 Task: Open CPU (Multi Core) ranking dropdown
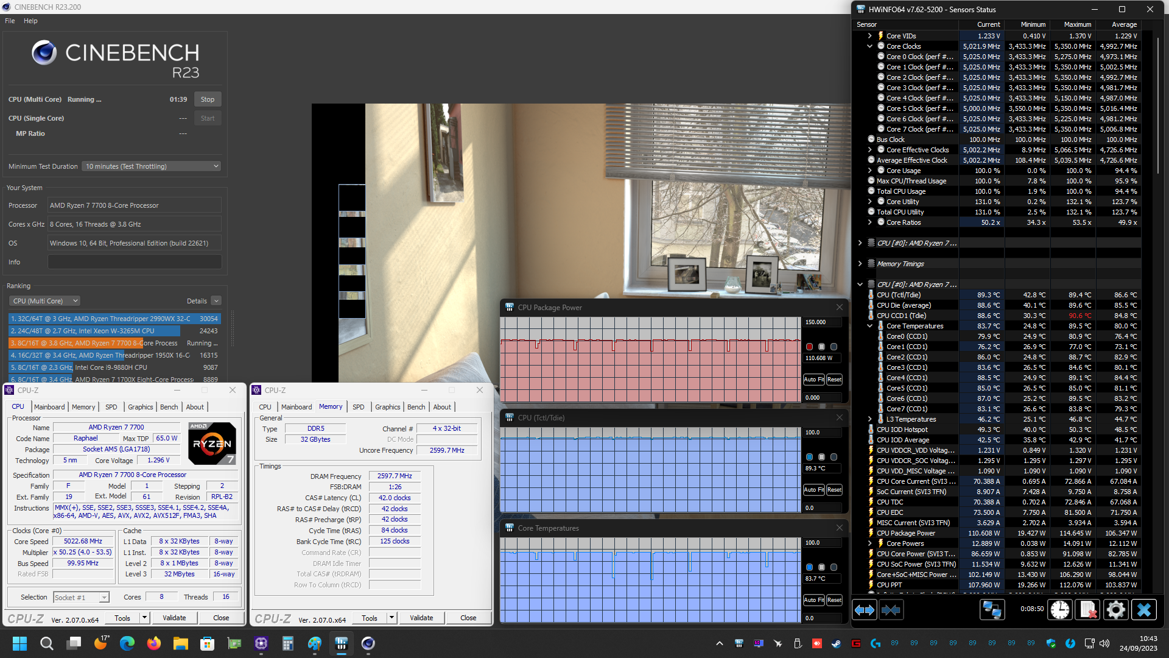point(44,301)
